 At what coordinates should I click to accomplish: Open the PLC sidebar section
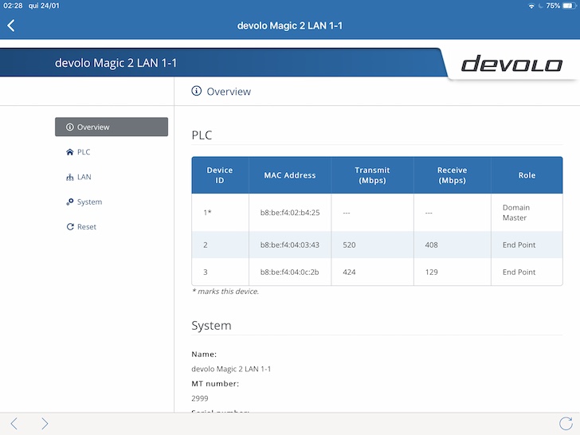tap(84, 152)
